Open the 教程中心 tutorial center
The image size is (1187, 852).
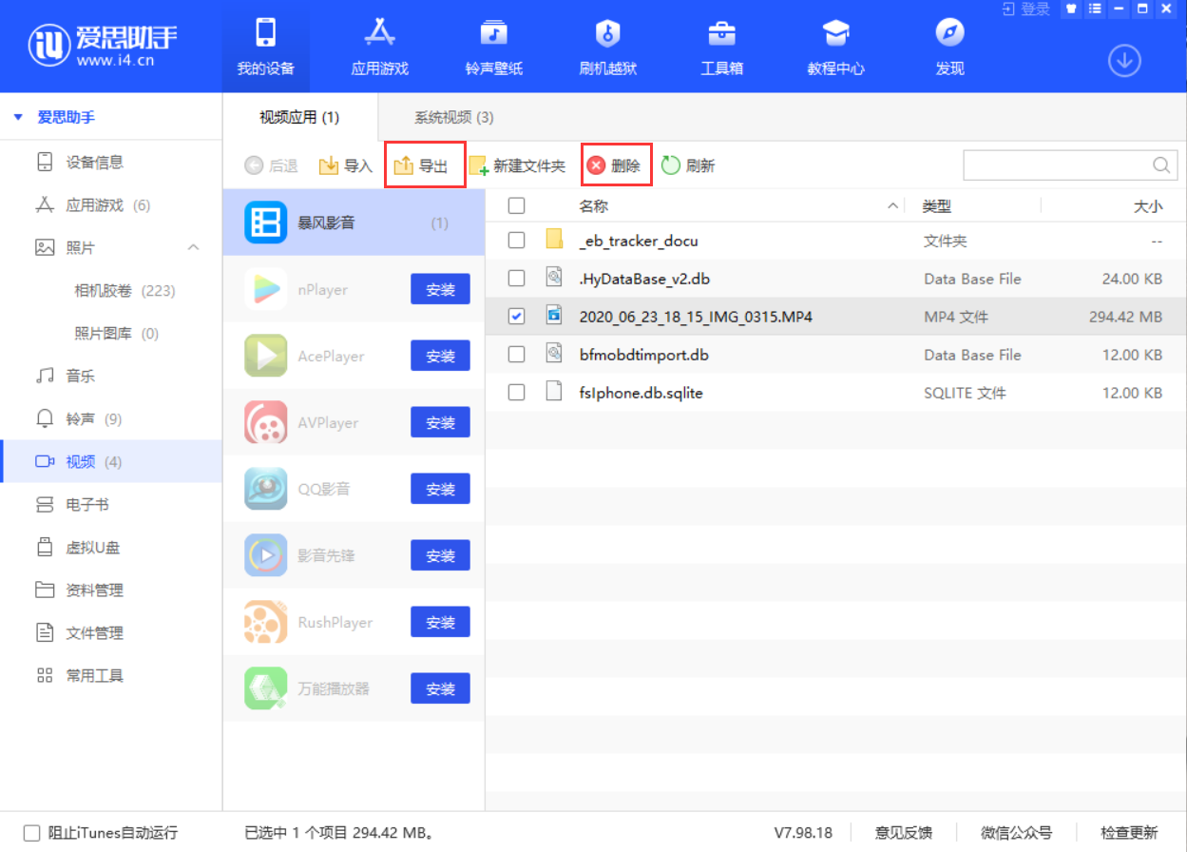[x=835, y=47]
